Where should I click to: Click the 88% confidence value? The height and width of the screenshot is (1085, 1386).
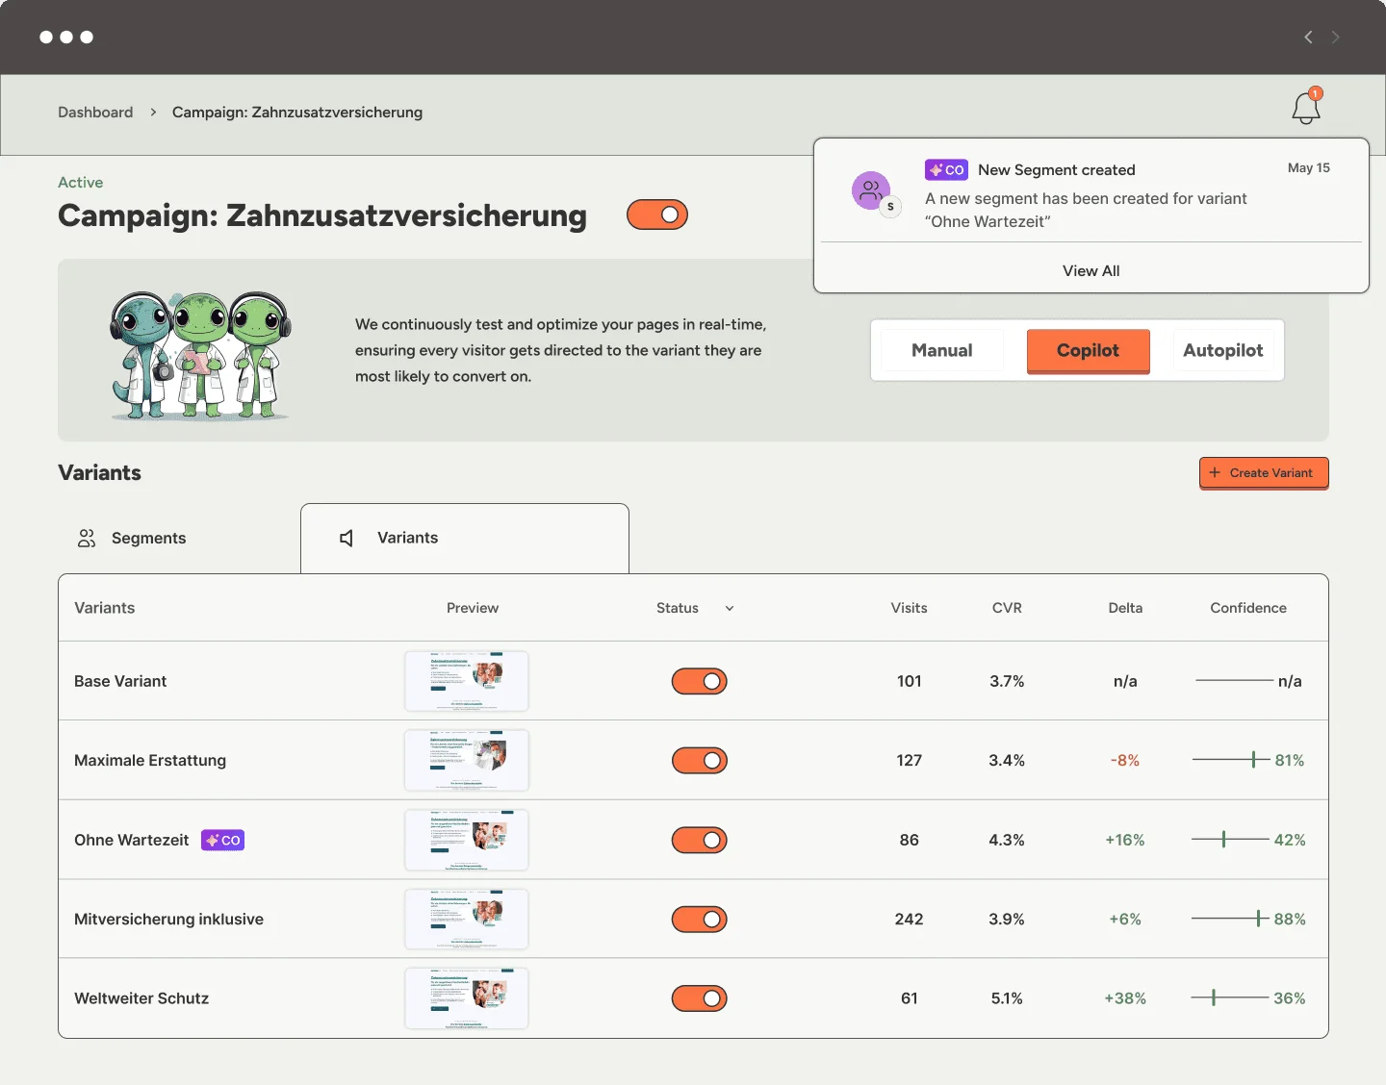click(x=1290, y=919)
